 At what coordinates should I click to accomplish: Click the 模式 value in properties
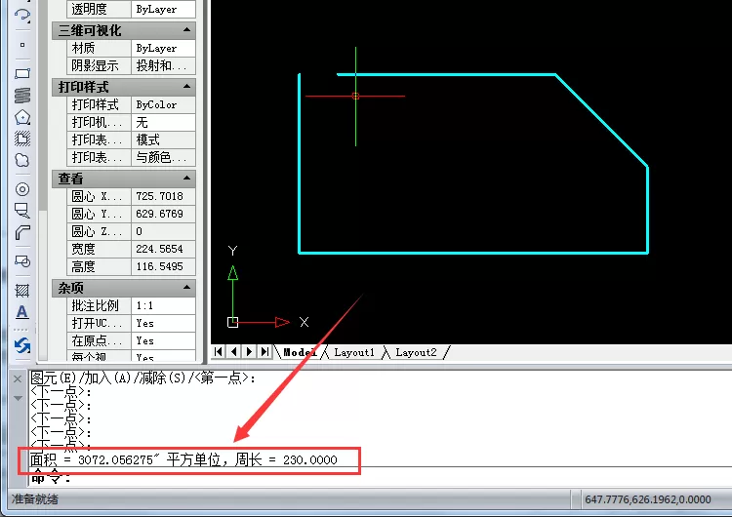pos(163,140)
